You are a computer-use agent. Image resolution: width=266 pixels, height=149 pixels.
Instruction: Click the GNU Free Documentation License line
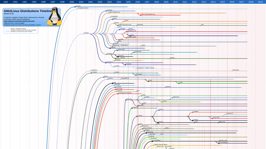click(x=22, y=25)
